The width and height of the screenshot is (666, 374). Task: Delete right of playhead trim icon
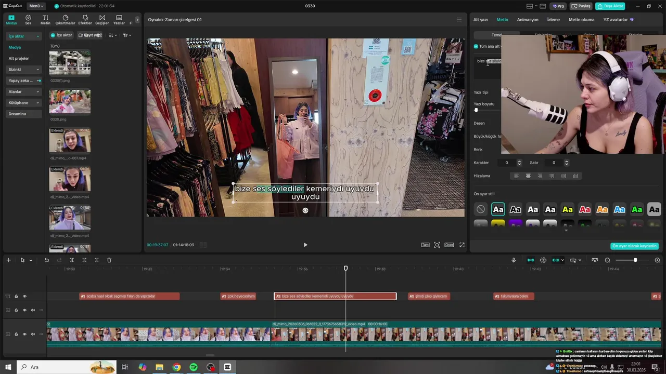pyautogui.click(x=97, y=260)
